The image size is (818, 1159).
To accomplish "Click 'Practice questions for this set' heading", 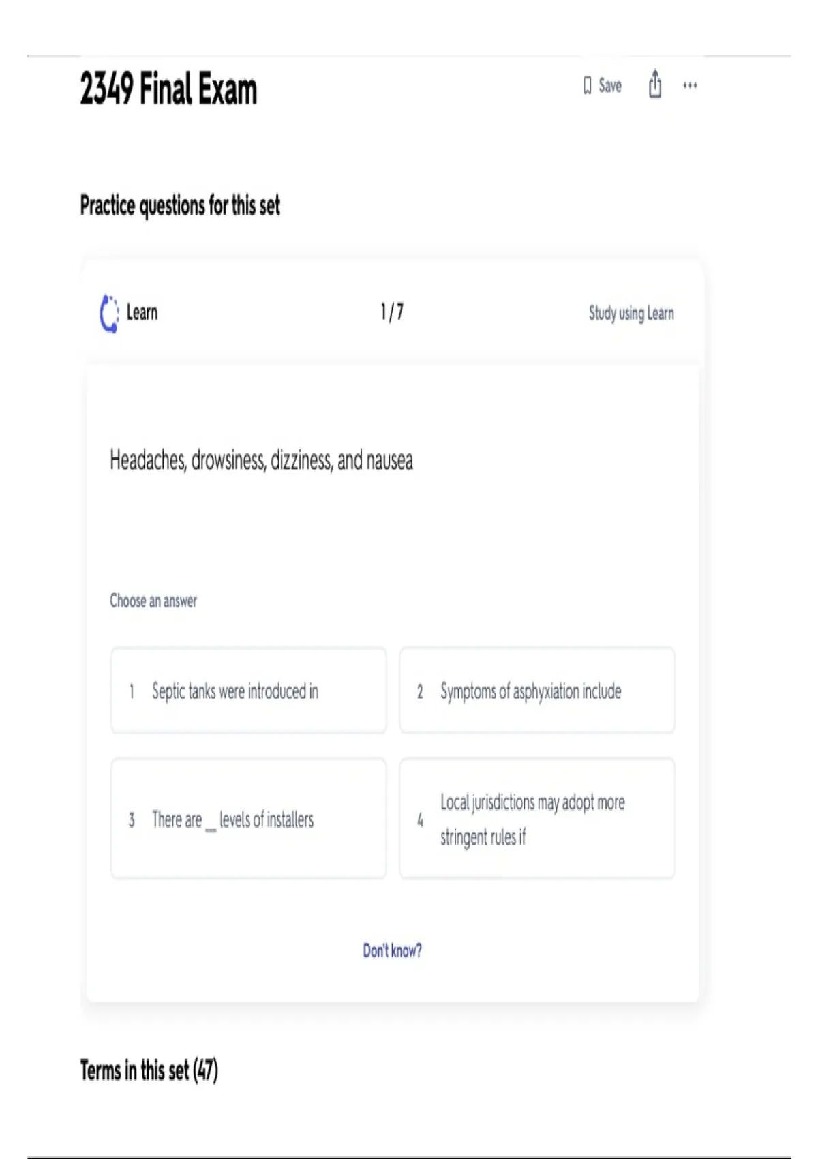I will (x=180, y=205).
